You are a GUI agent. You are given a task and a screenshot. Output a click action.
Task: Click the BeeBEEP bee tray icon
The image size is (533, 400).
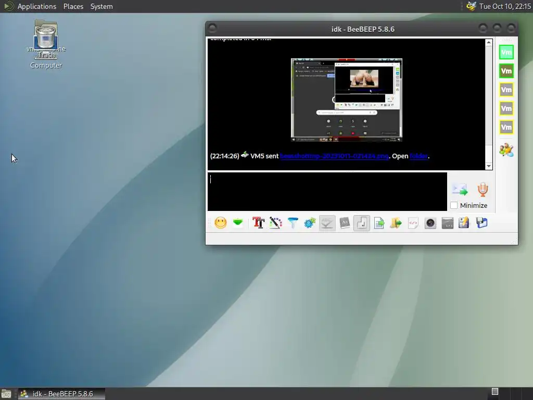coord(471,6)
